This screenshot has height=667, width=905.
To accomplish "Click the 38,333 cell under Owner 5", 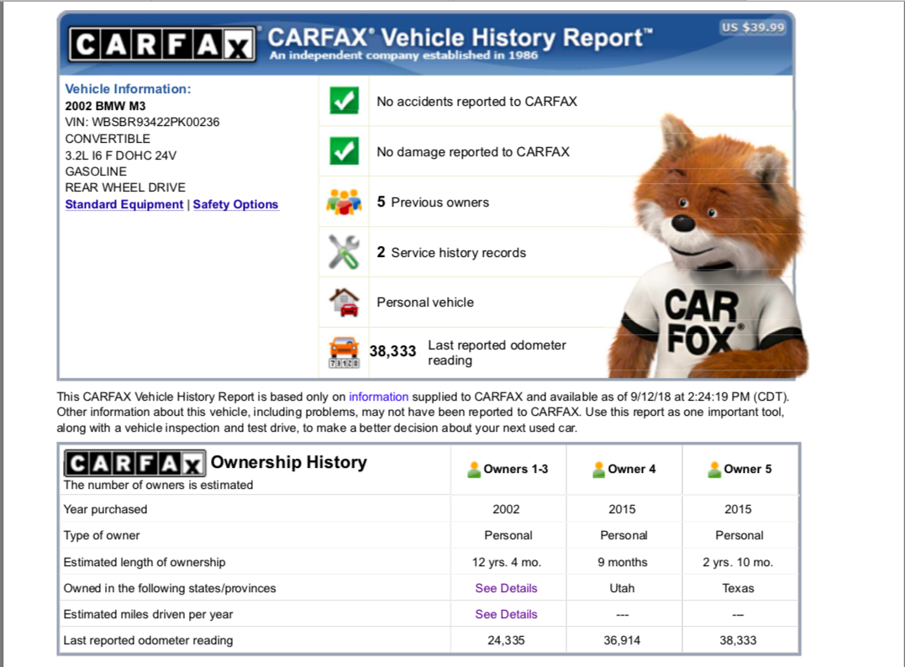I will coord(738,640).
